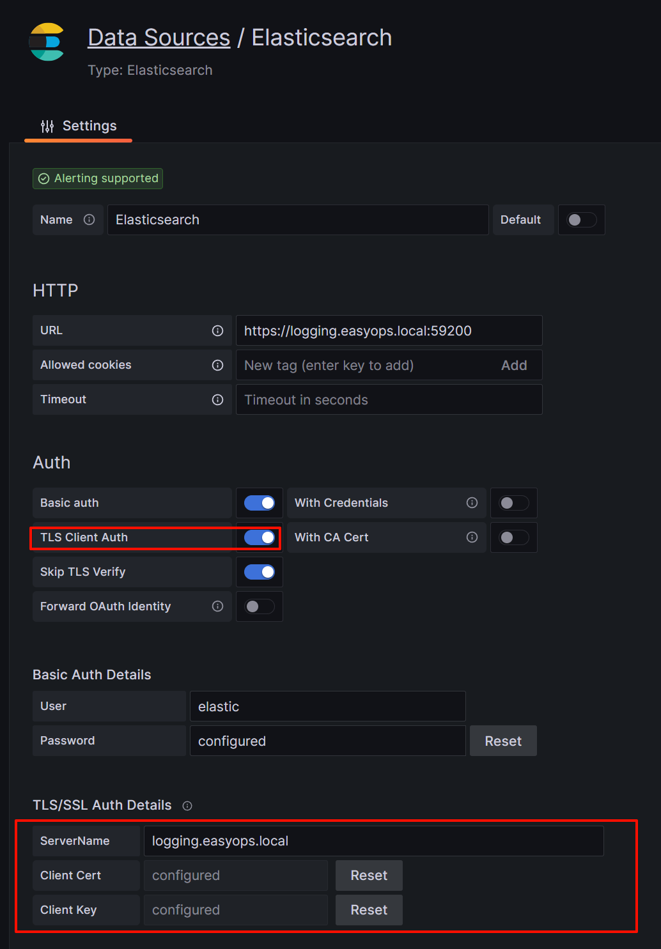
Task: Enable Forward OAuth Identity toggle
Action: (x=260, y=606)
